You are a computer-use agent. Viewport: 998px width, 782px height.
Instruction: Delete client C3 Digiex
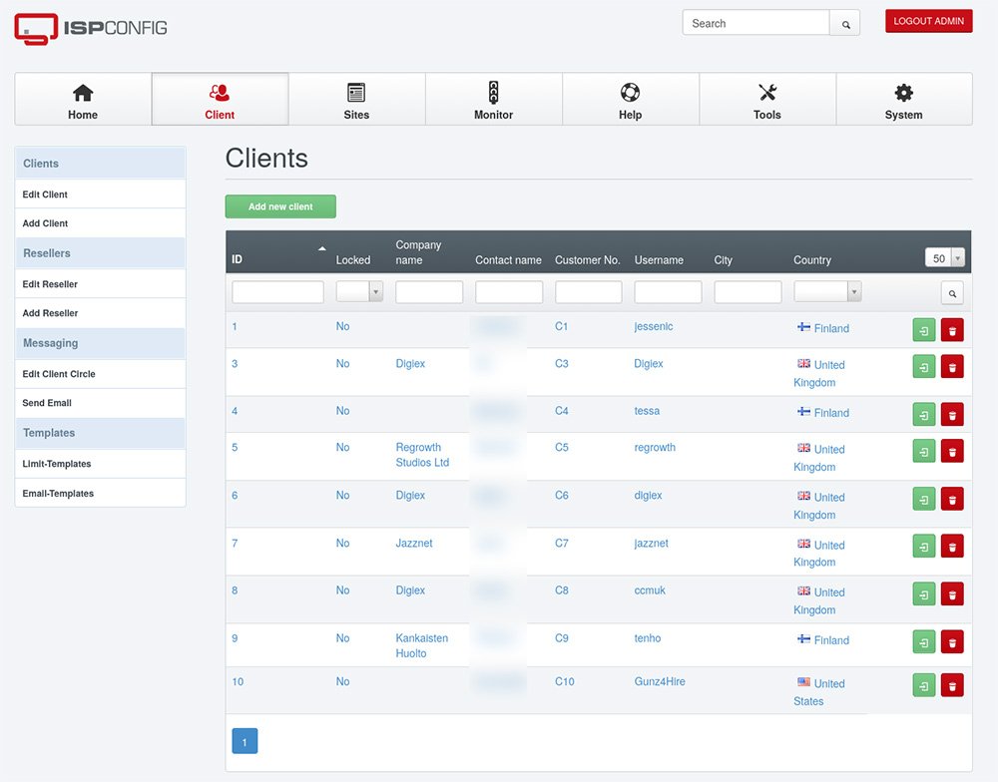[952, 367]
